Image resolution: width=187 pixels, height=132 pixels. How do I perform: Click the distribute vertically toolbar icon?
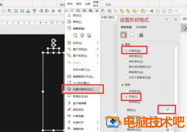(53, 11)
